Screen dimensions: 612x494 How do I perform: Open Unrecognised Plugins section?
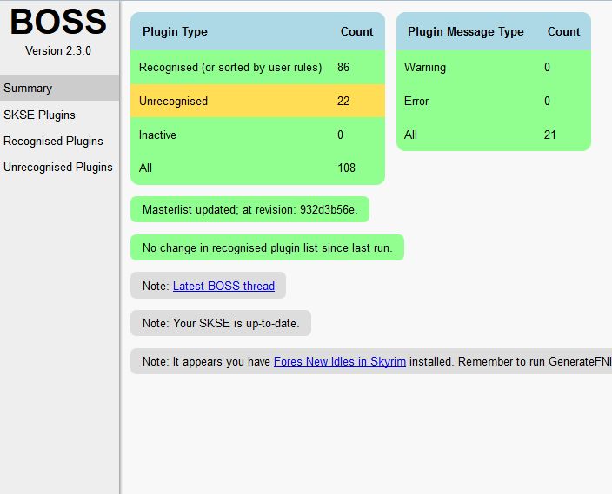(x=59, y=167)
